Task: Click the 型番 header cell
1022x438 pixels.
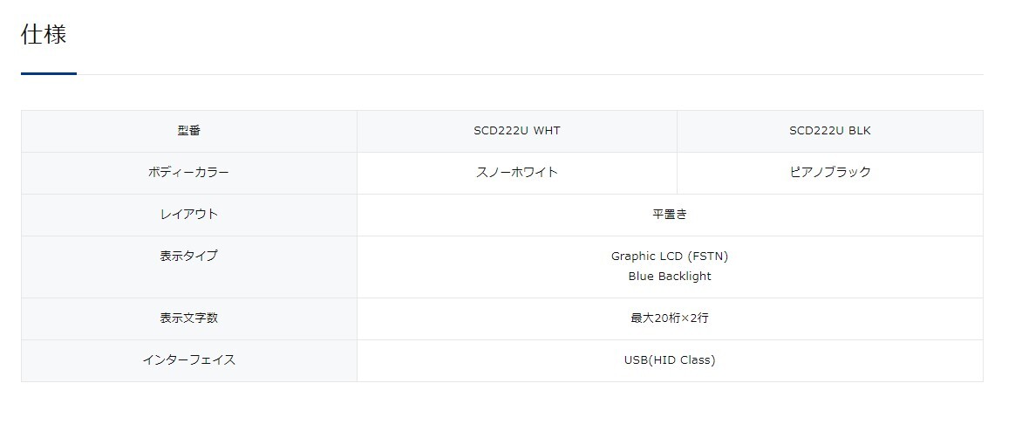Action: point(188,131)
